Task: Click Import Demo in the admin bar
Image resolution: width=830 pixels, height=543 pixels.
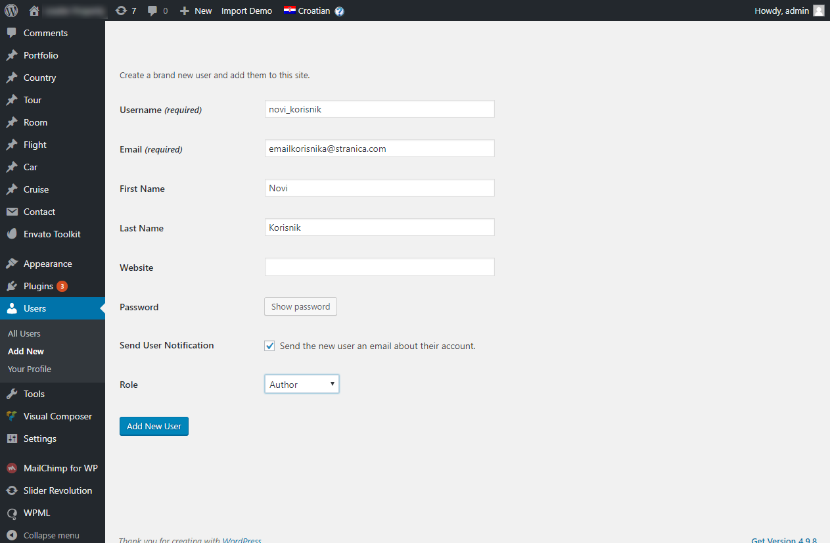Action: (246, 11)
